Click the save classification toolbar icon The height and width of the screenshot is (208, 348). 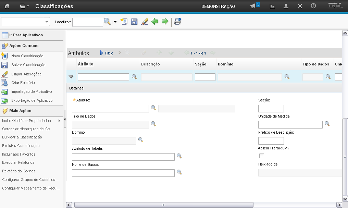tap(134, 22)
